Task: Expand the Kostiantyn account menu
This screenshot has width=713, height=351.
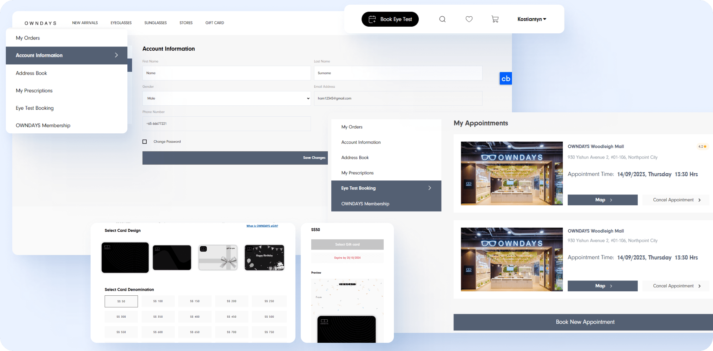Action: point(532,19)
